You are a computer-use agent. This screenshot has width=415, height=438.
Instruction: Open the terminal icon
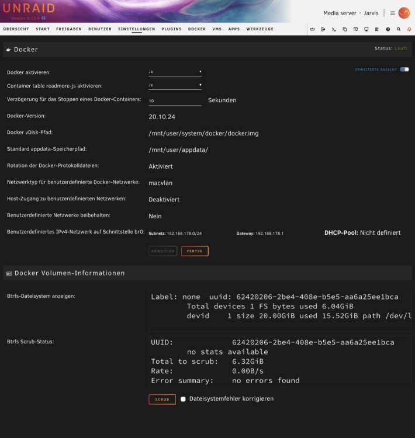click(334, 29)
